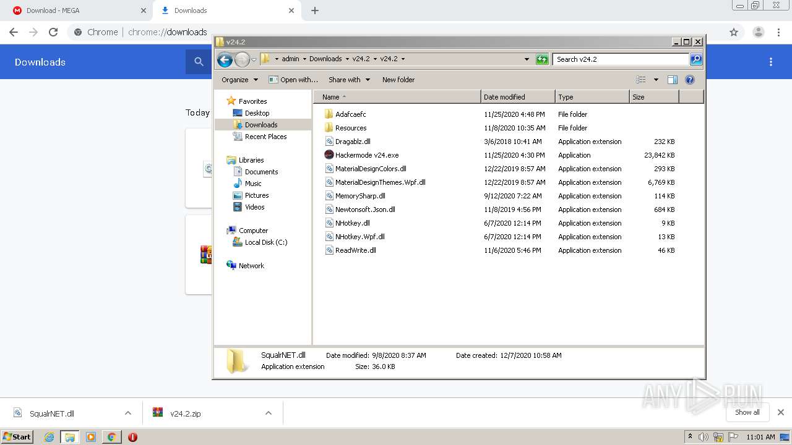Sort by Name column header
792x445 pixels.
397,97
